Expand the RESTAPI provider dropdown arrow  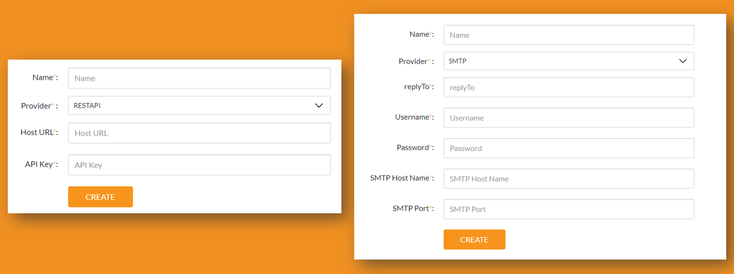pyautogui.click(x=319, y=105)
